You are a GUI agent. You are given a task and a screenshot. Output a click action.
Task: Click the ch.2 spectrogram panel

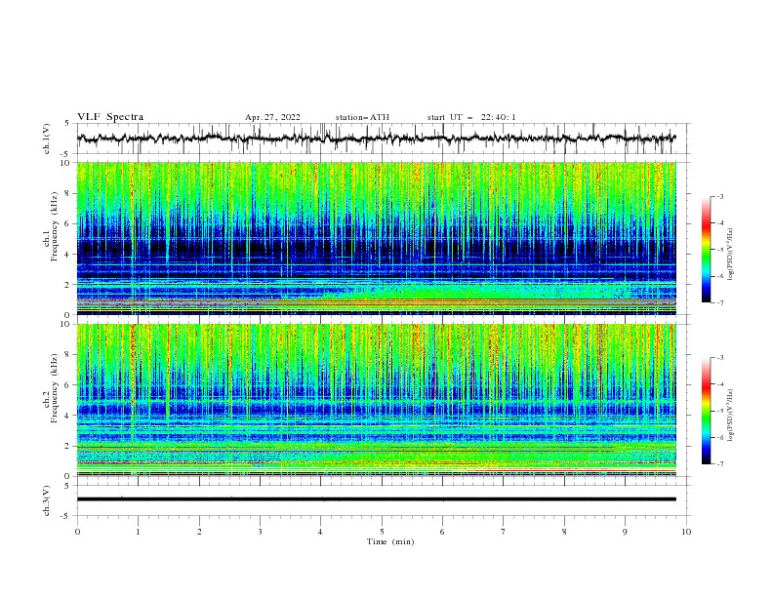click(377, 400)
